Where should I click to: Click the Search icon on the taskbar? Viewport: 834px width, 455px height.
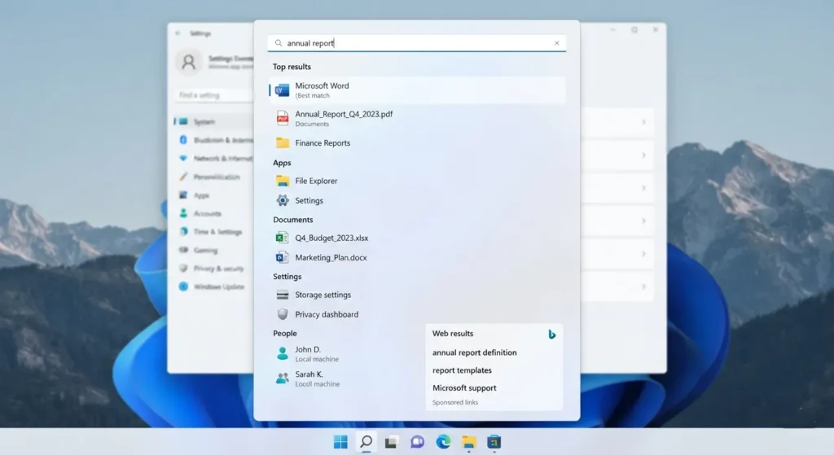click(366, 442)
